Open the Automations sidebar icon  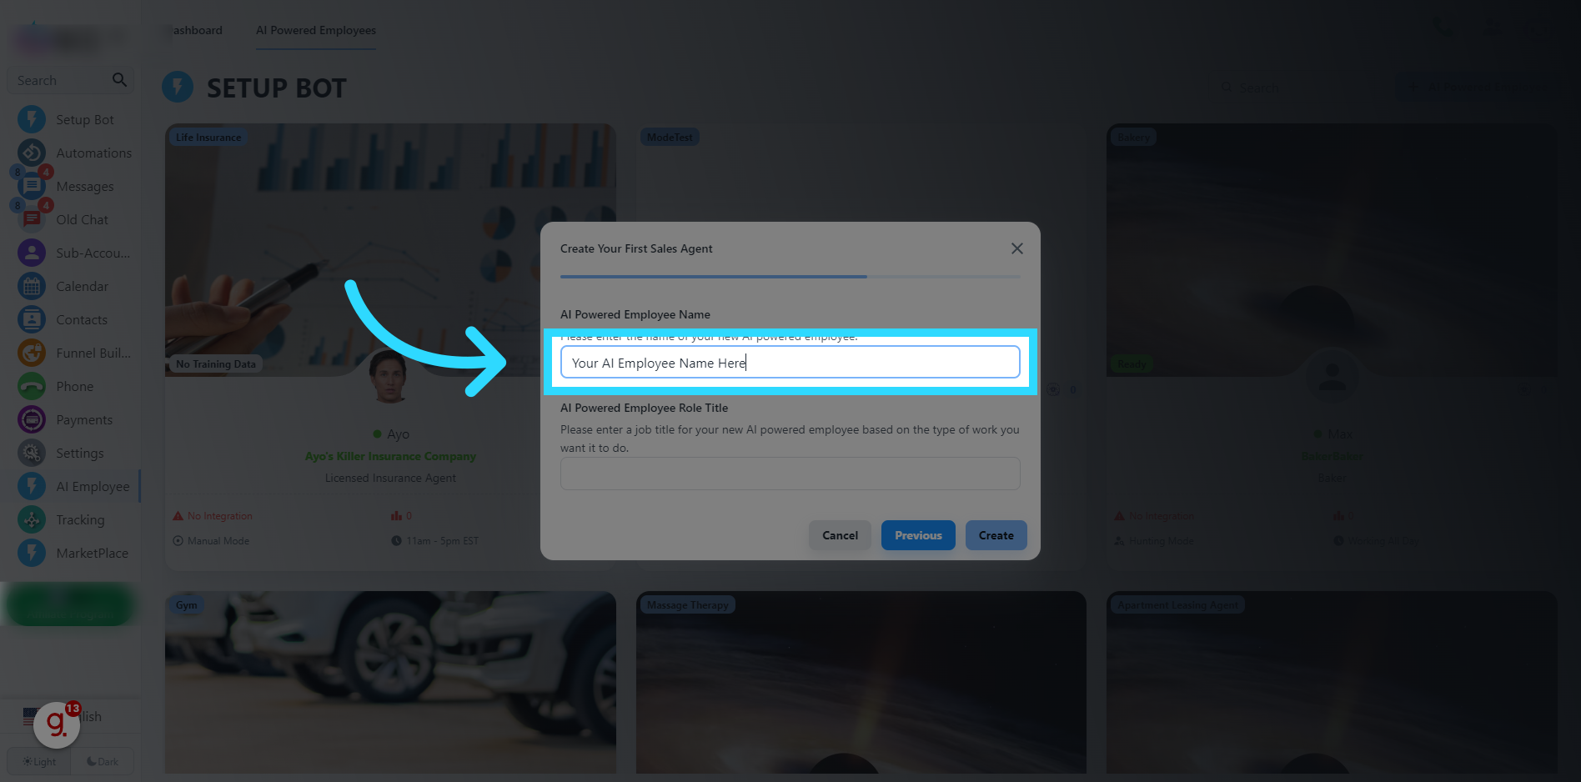[x=32, y=153]
